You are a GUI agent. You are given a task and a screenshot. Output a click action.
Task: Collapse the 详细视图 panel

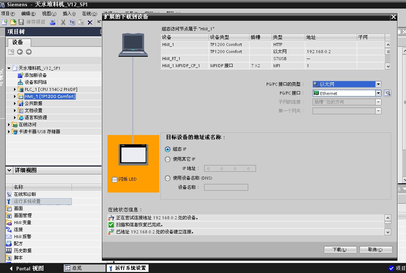[9, 170]
